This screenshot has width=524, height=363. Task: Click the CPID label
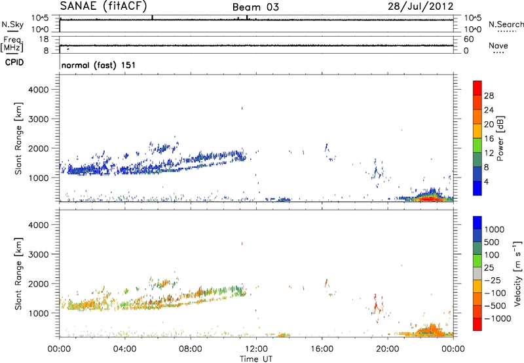coord(14,62)
